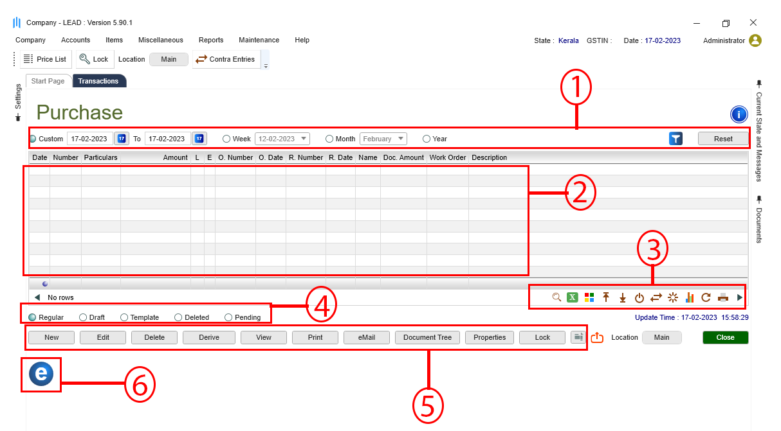Screen dimensions: 781x431
Task: Click the blue 'e' logo icon
Action: [41, 374]
